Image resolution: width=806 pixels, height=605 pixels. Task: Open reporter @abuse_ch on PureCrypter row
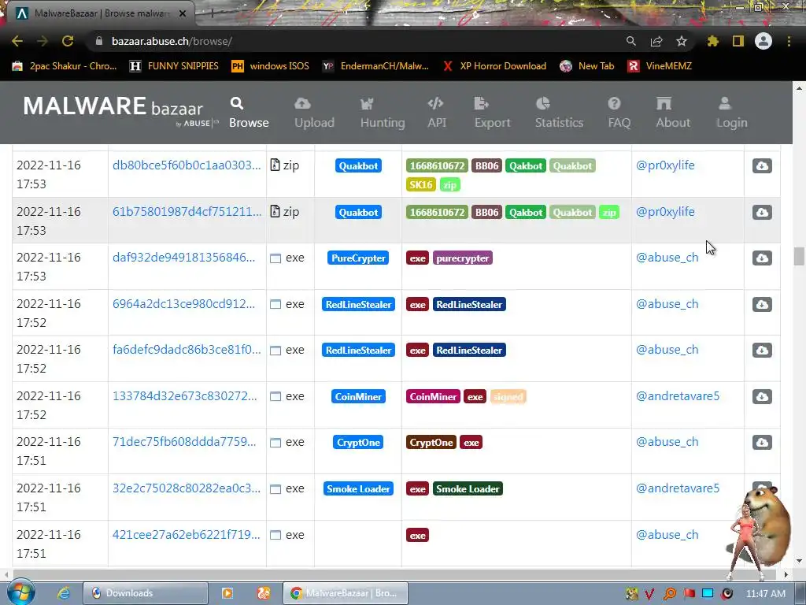(x=667, y=258)
